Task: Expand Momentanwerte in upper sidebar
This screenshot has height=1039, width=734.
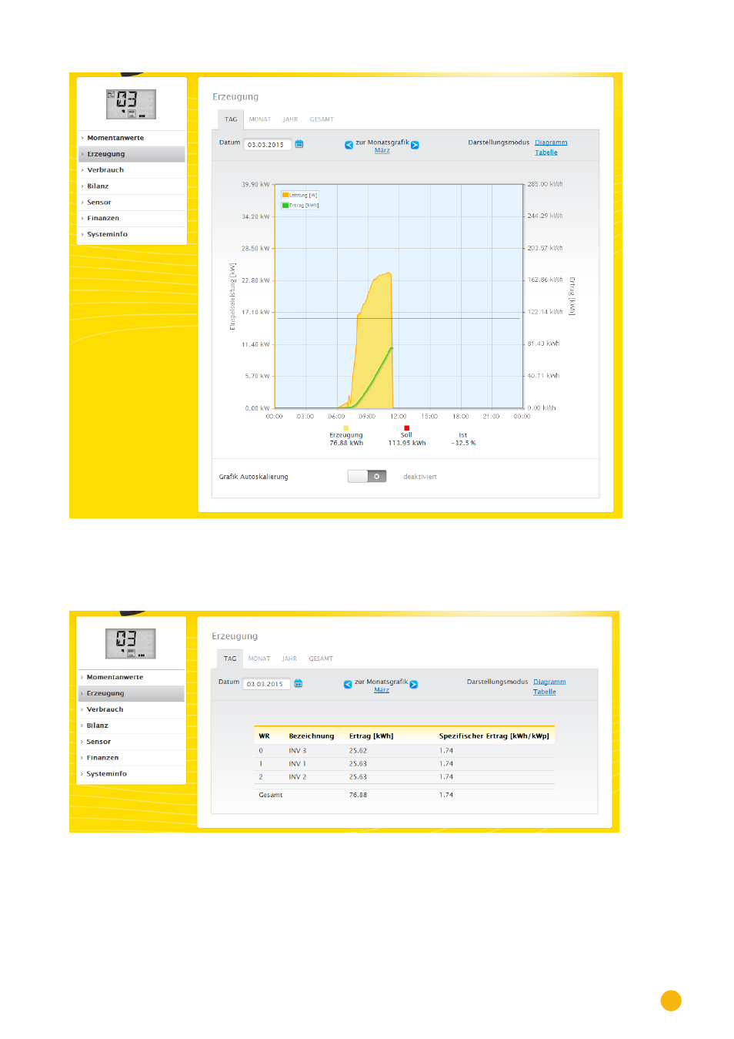Action: click(132, 138)
